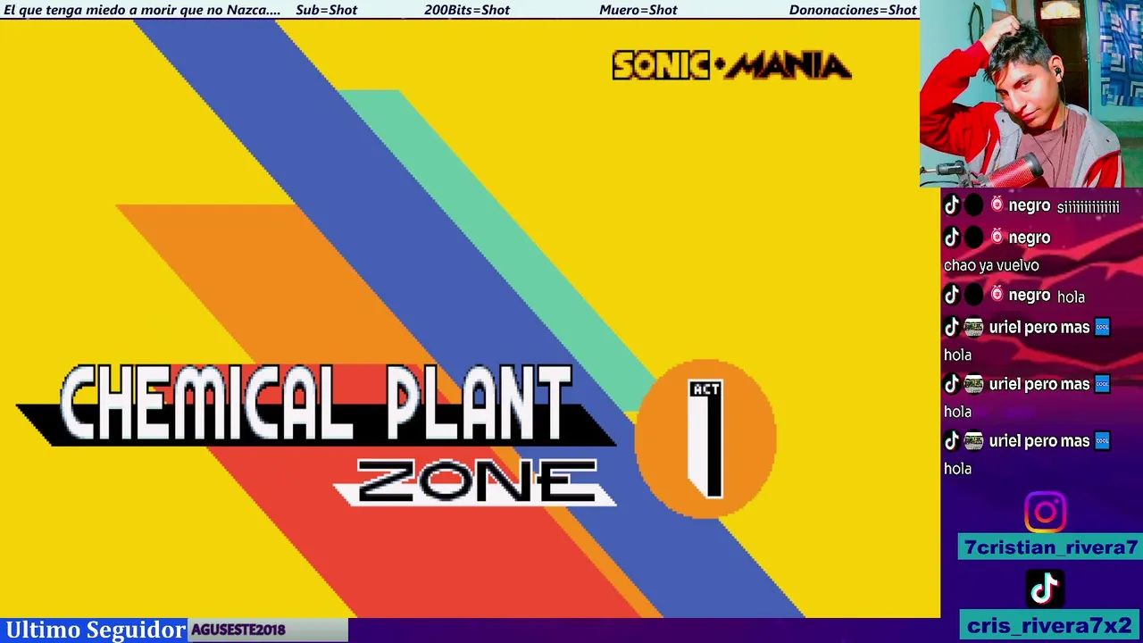Image resolution: width=1143 pixels, height=643 pixels.
Task: Click the 7cristian_rivera7 Instagram handle
Action: click(x=1051, y=547)
